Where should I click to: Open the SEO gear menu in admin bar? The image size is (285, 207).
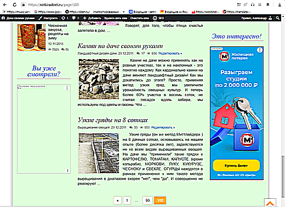(x=158, y=18)
